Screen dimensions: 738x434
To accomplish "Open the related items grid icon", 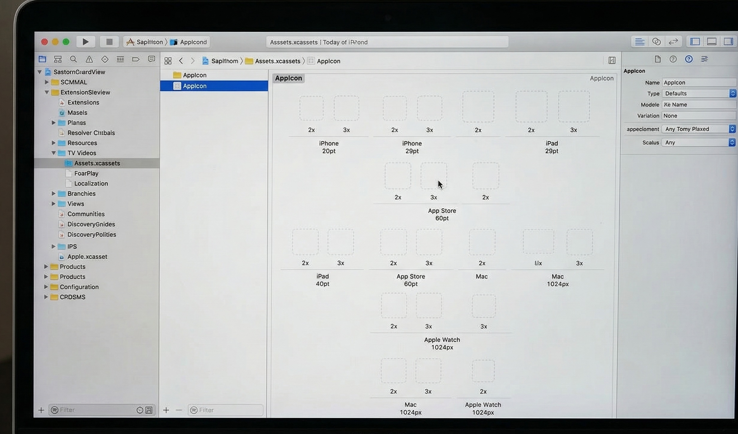I will click(x=168, y=61).
